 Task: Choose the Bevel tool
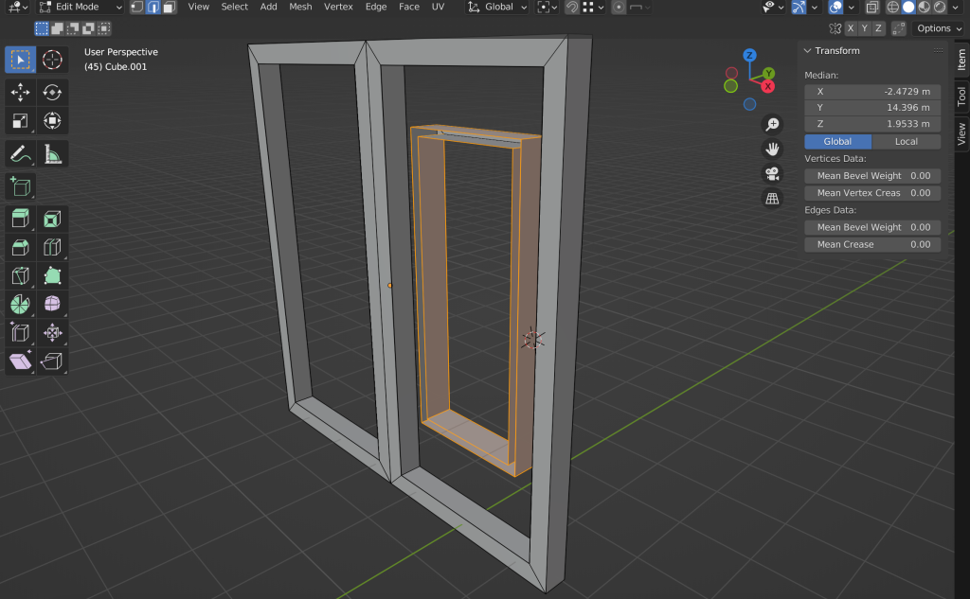tap(21, 247)
